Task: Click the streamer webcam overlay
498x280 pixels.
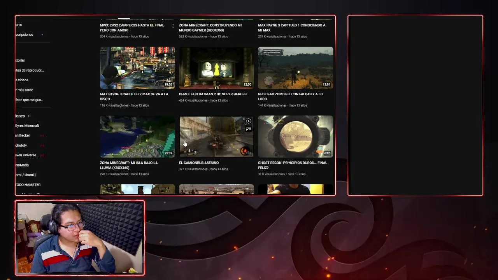Action: click(x=80, y=238)
